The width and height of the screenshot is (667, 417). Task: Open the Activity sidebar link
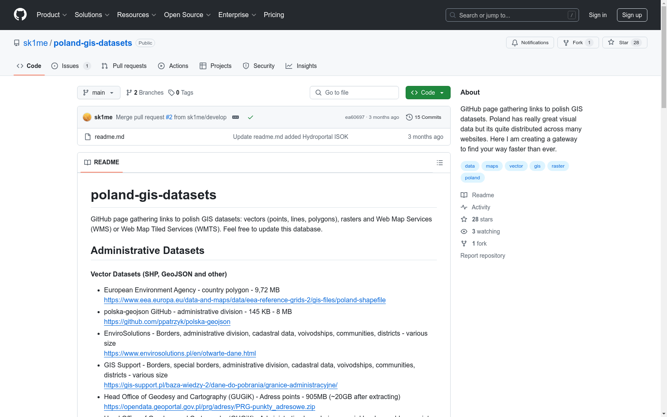point(476,207)
